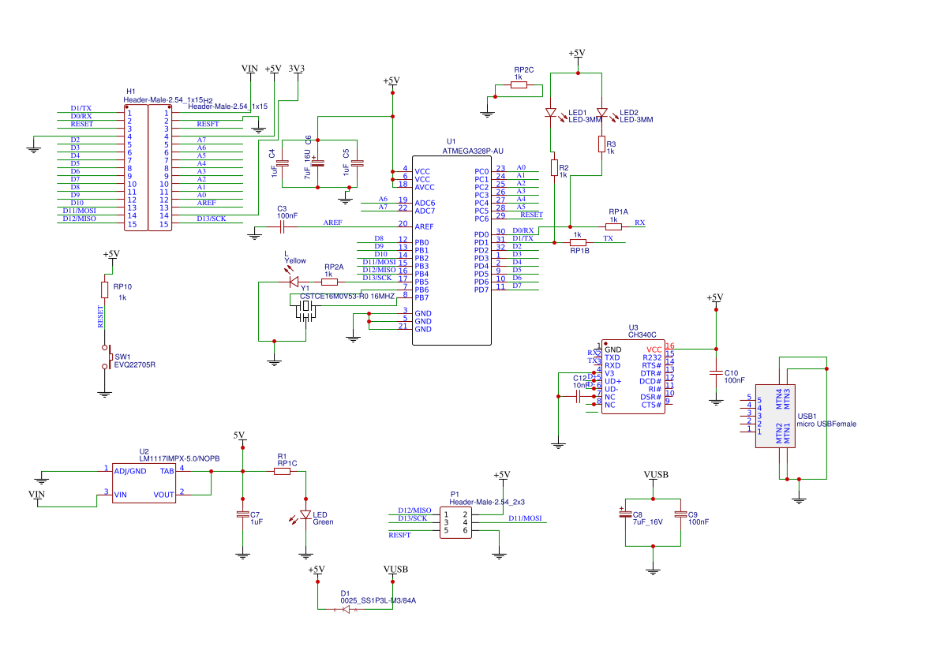929x658 pixels.
Task: Select the RP1A resistor on RX line
Action: coord(613,227)
